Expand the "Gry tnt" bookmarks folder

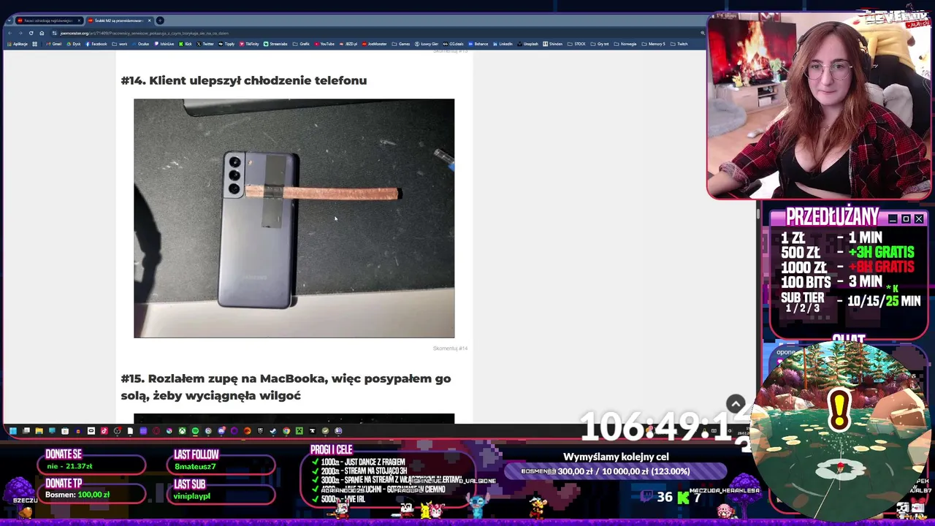(x=600, y=44)
